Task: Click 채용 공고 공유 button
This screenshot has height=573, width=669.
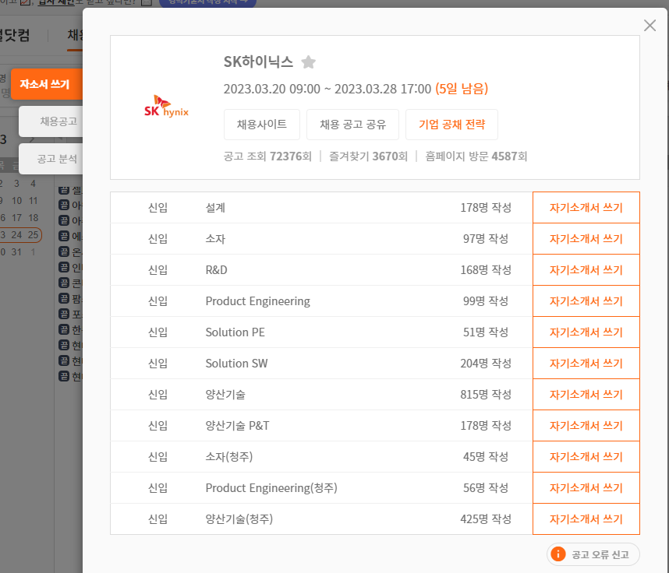Action: pyautogui.click(x=353, y=125)
